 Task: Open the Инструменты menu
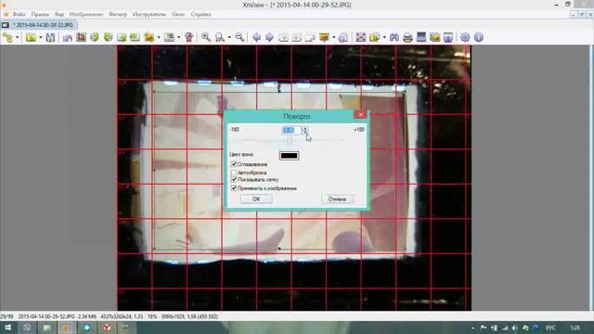149,15
